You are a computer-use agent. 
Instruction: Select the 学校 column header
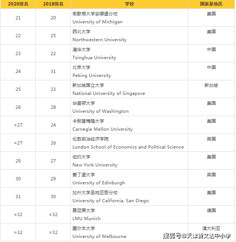click(x=130, y=4)
